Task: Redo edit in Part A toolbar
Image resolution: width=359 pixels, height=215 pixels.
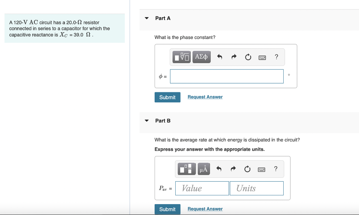Action: pyautogui.click(x=234, y=57)
